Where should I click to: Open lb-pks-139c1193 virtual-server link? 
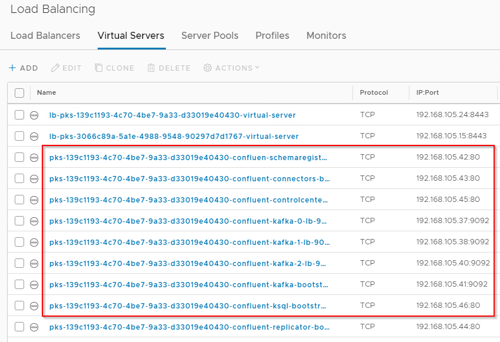(x=172, y=115)
